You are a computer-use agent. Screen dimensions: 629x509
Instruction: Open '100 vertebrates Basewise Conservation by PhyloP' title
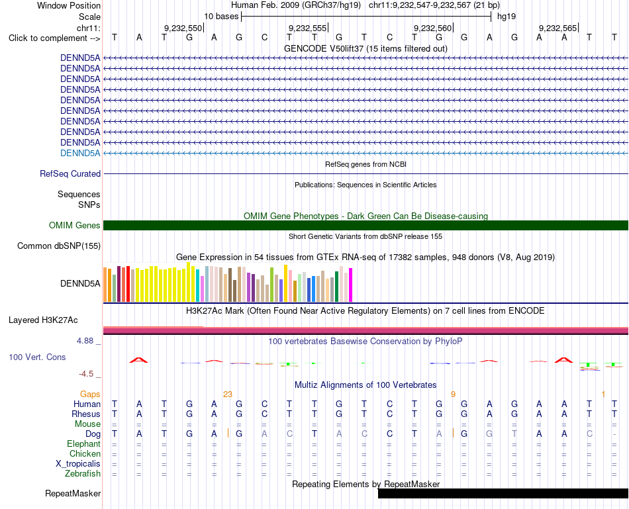pos(365,342)
